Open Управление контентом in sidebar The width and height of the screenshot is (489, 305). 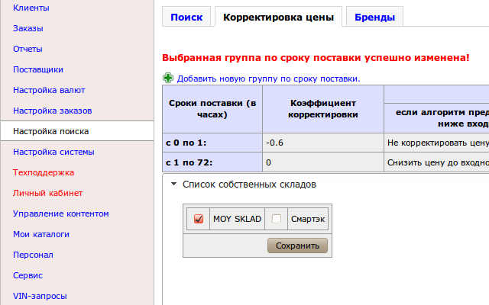coord(61,213)
